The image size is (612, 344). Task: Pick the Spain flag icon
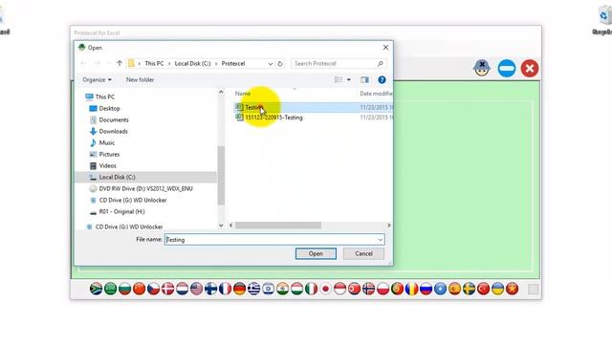click(454, 289)
